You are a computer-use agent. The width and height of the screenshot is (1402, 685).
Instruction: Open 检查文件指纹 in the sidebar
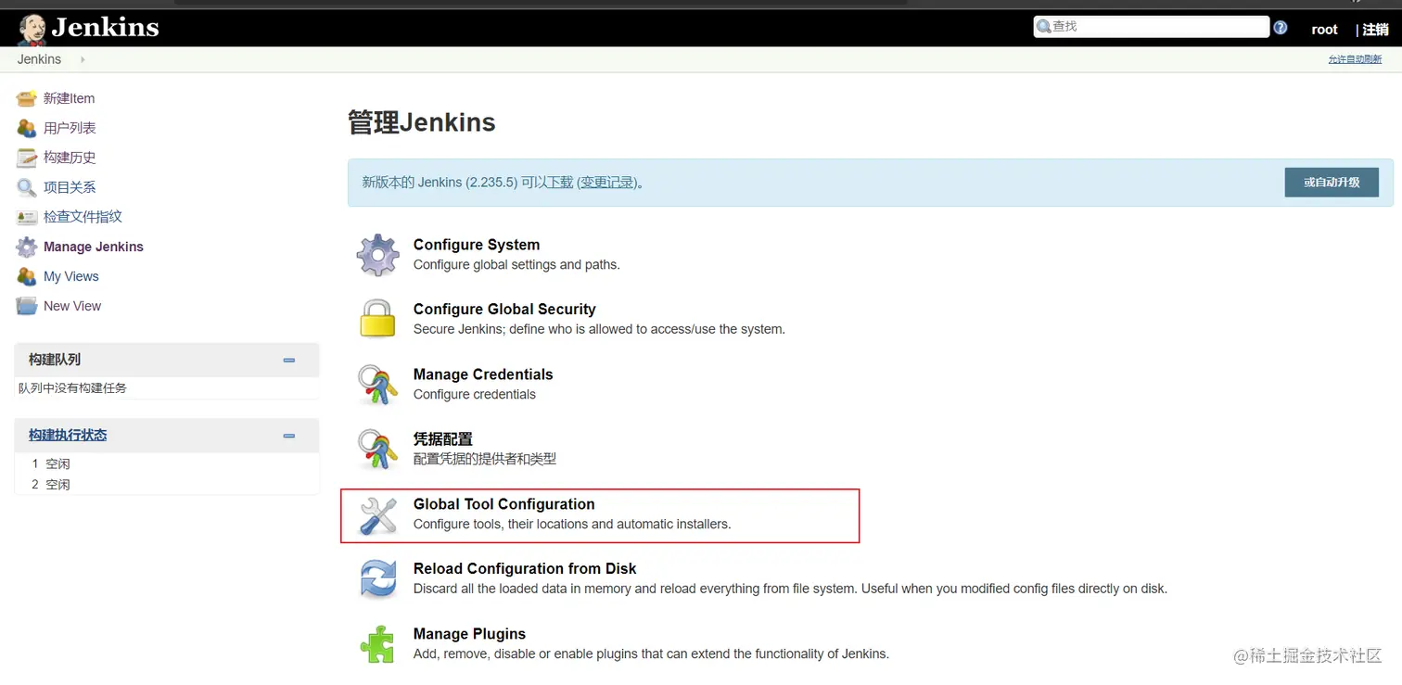tap(83, 217)
